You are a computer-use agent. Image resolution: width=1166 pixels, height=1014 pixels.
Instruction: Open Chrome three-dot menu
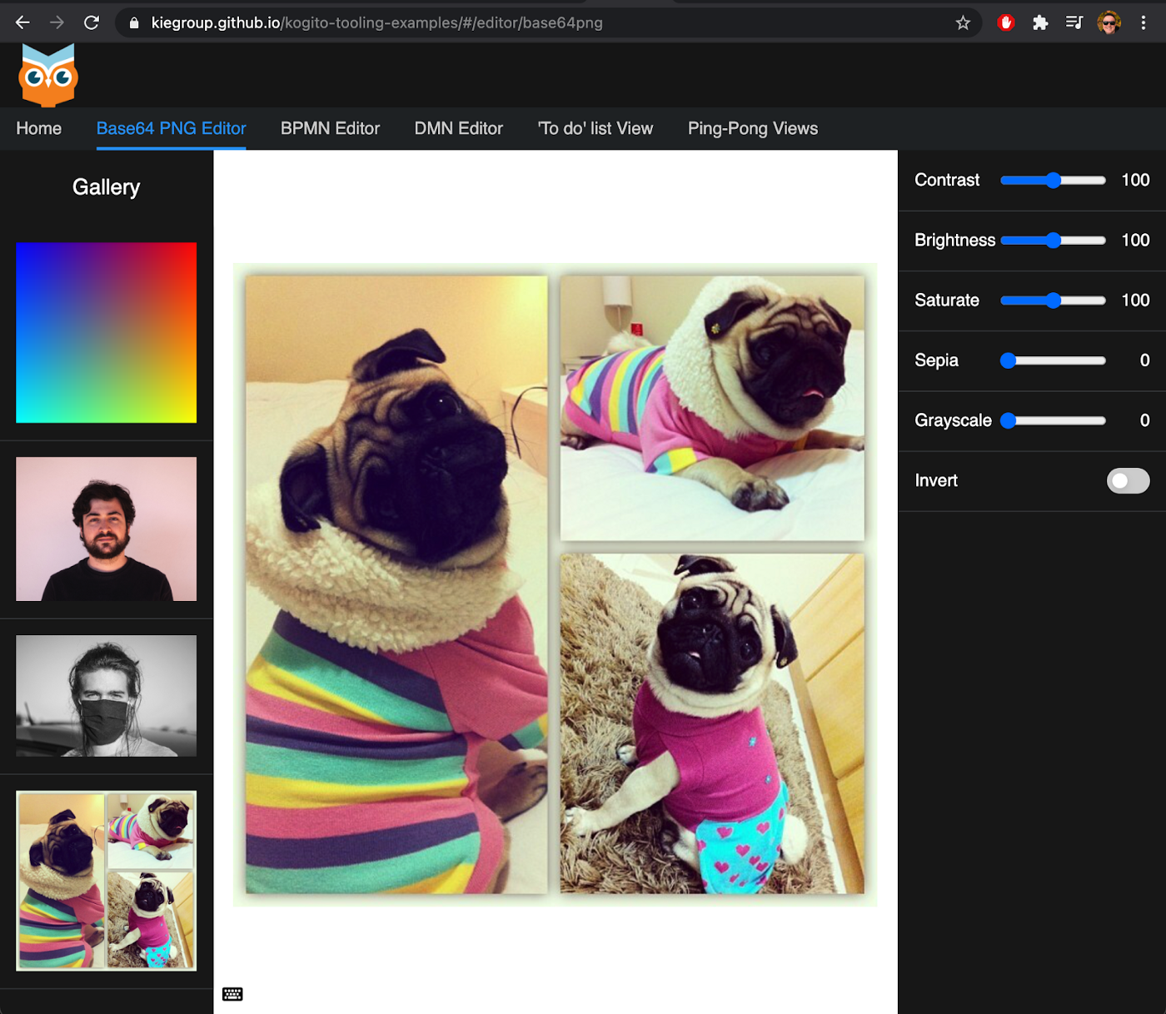1144,22
